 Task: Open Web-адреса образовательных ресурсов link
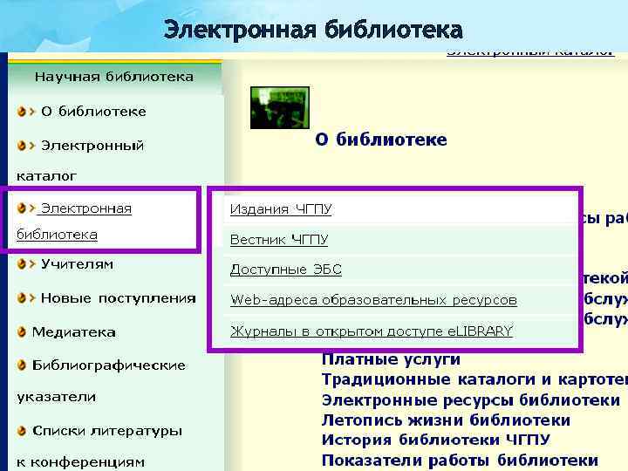pos(373,300)
